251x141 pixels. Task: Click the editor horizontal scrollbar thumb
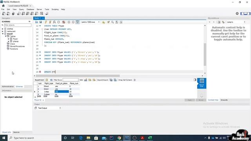click(x=78, y=76)
